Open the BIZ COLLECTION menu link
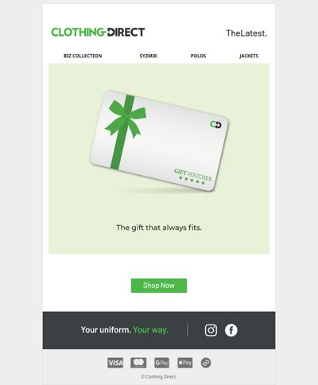This screenshot has width=318, height=385. click(x=83, y=56)
